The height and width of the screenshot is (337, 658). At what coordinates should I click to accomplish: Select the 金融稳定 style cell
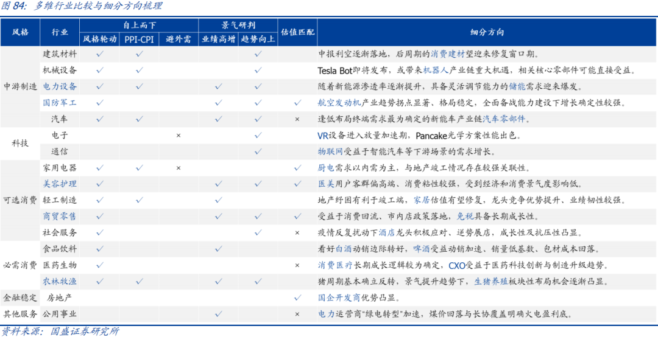point(20,297)
